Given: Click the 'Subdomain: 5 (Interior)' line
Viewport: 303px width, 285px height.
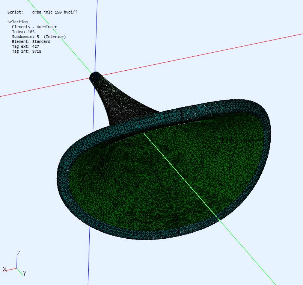Looking at the screenshot, I should tap(39, 36).
